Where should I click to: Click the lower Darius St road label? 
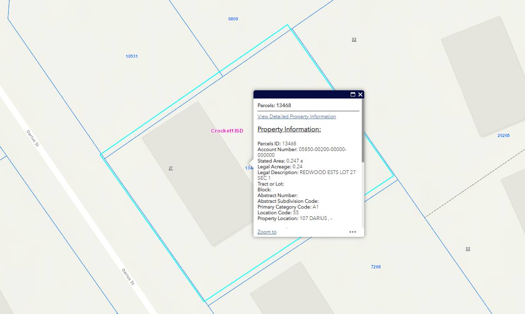(128, 277)
